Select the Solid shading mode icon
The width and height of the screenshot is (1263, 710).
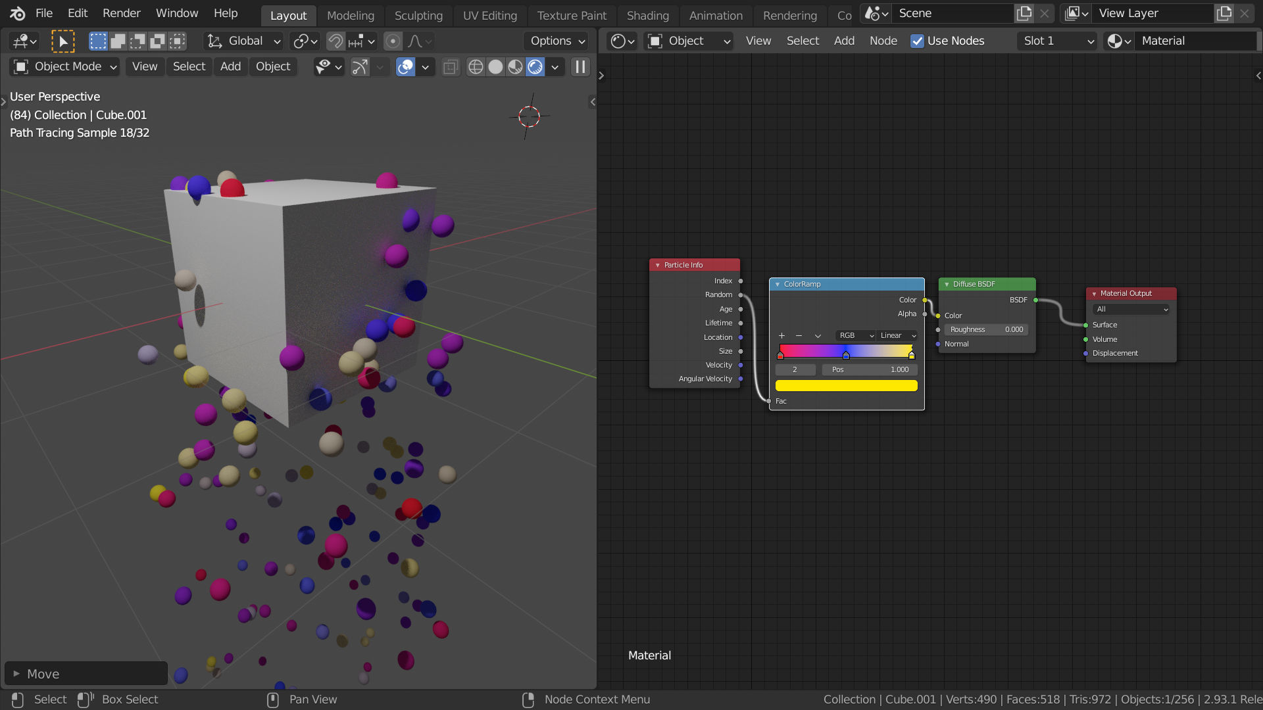495,66
